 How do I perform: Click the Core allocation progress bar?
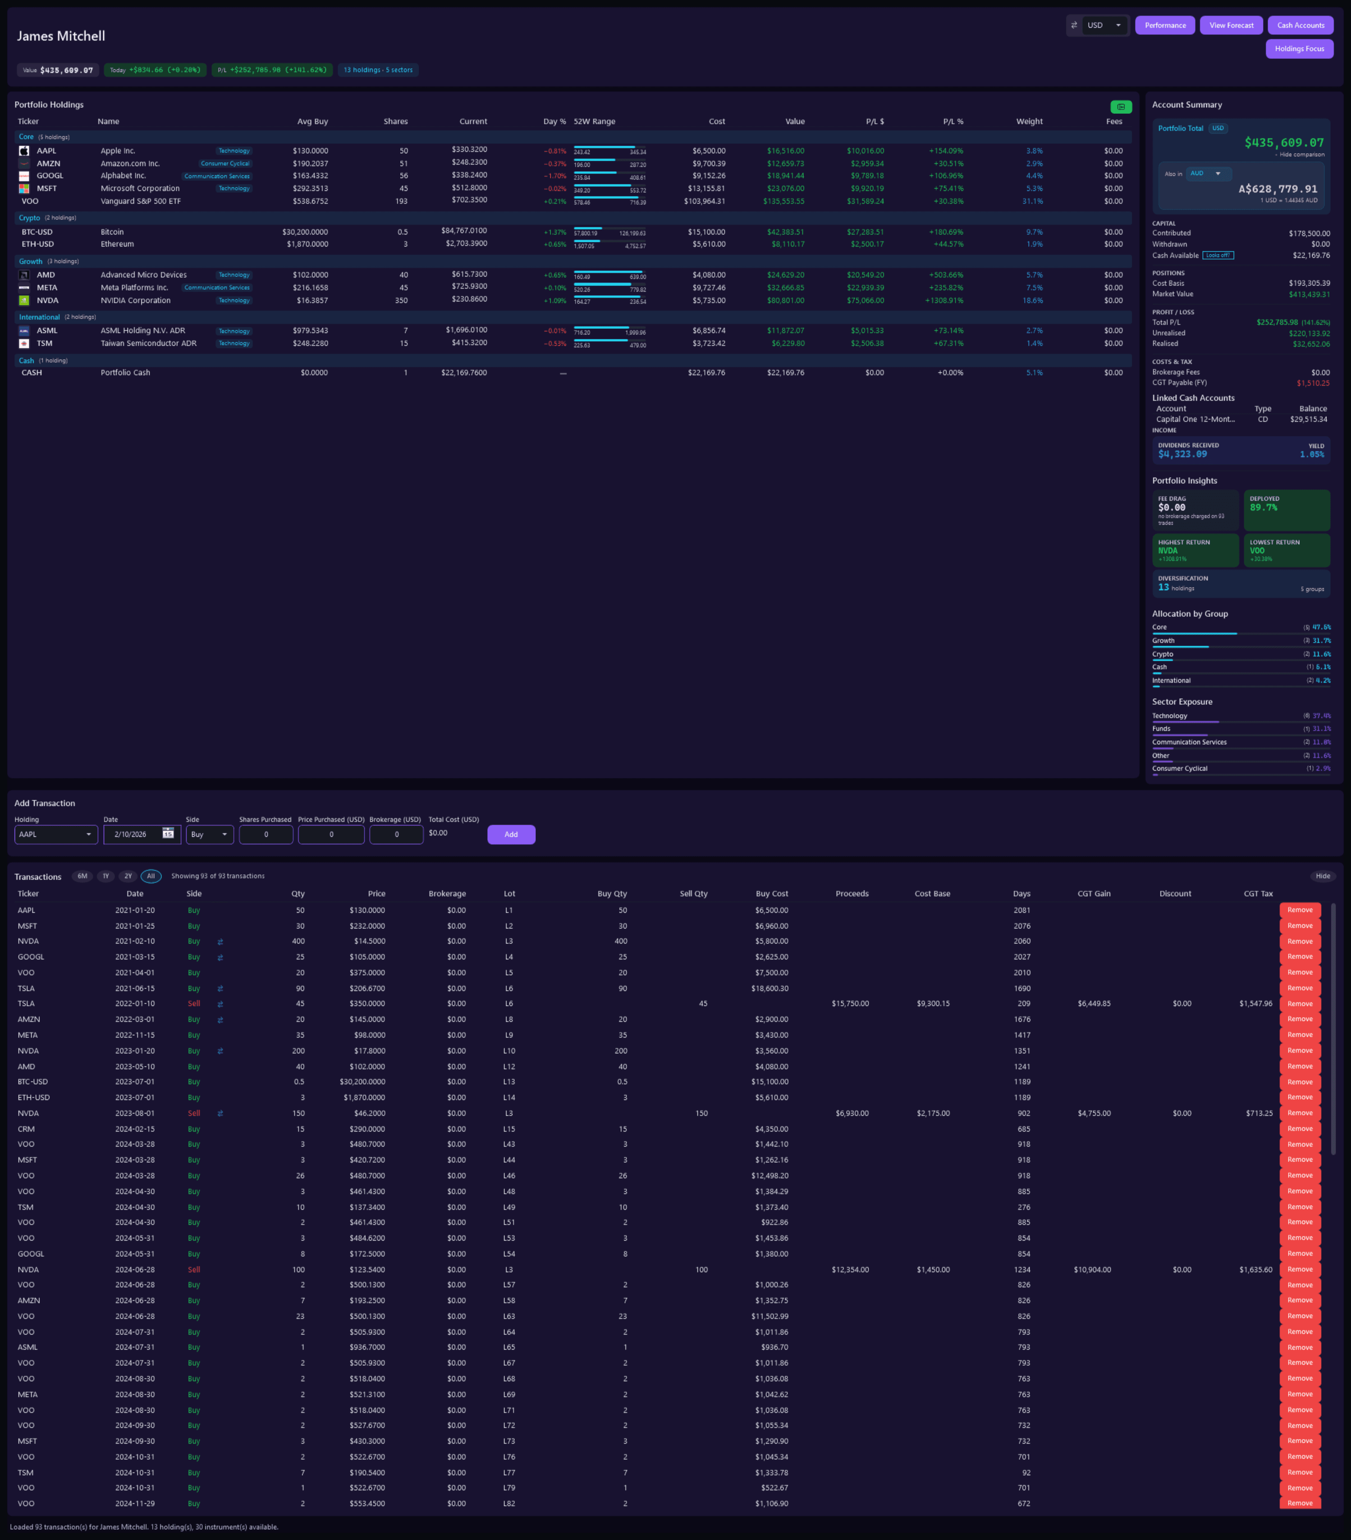(1241, 633)
